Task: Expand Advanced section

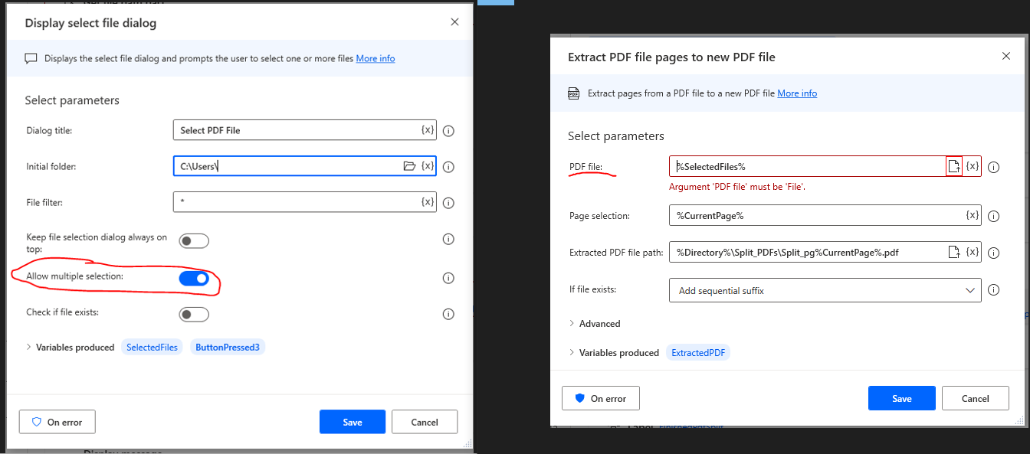Action: 595,323
